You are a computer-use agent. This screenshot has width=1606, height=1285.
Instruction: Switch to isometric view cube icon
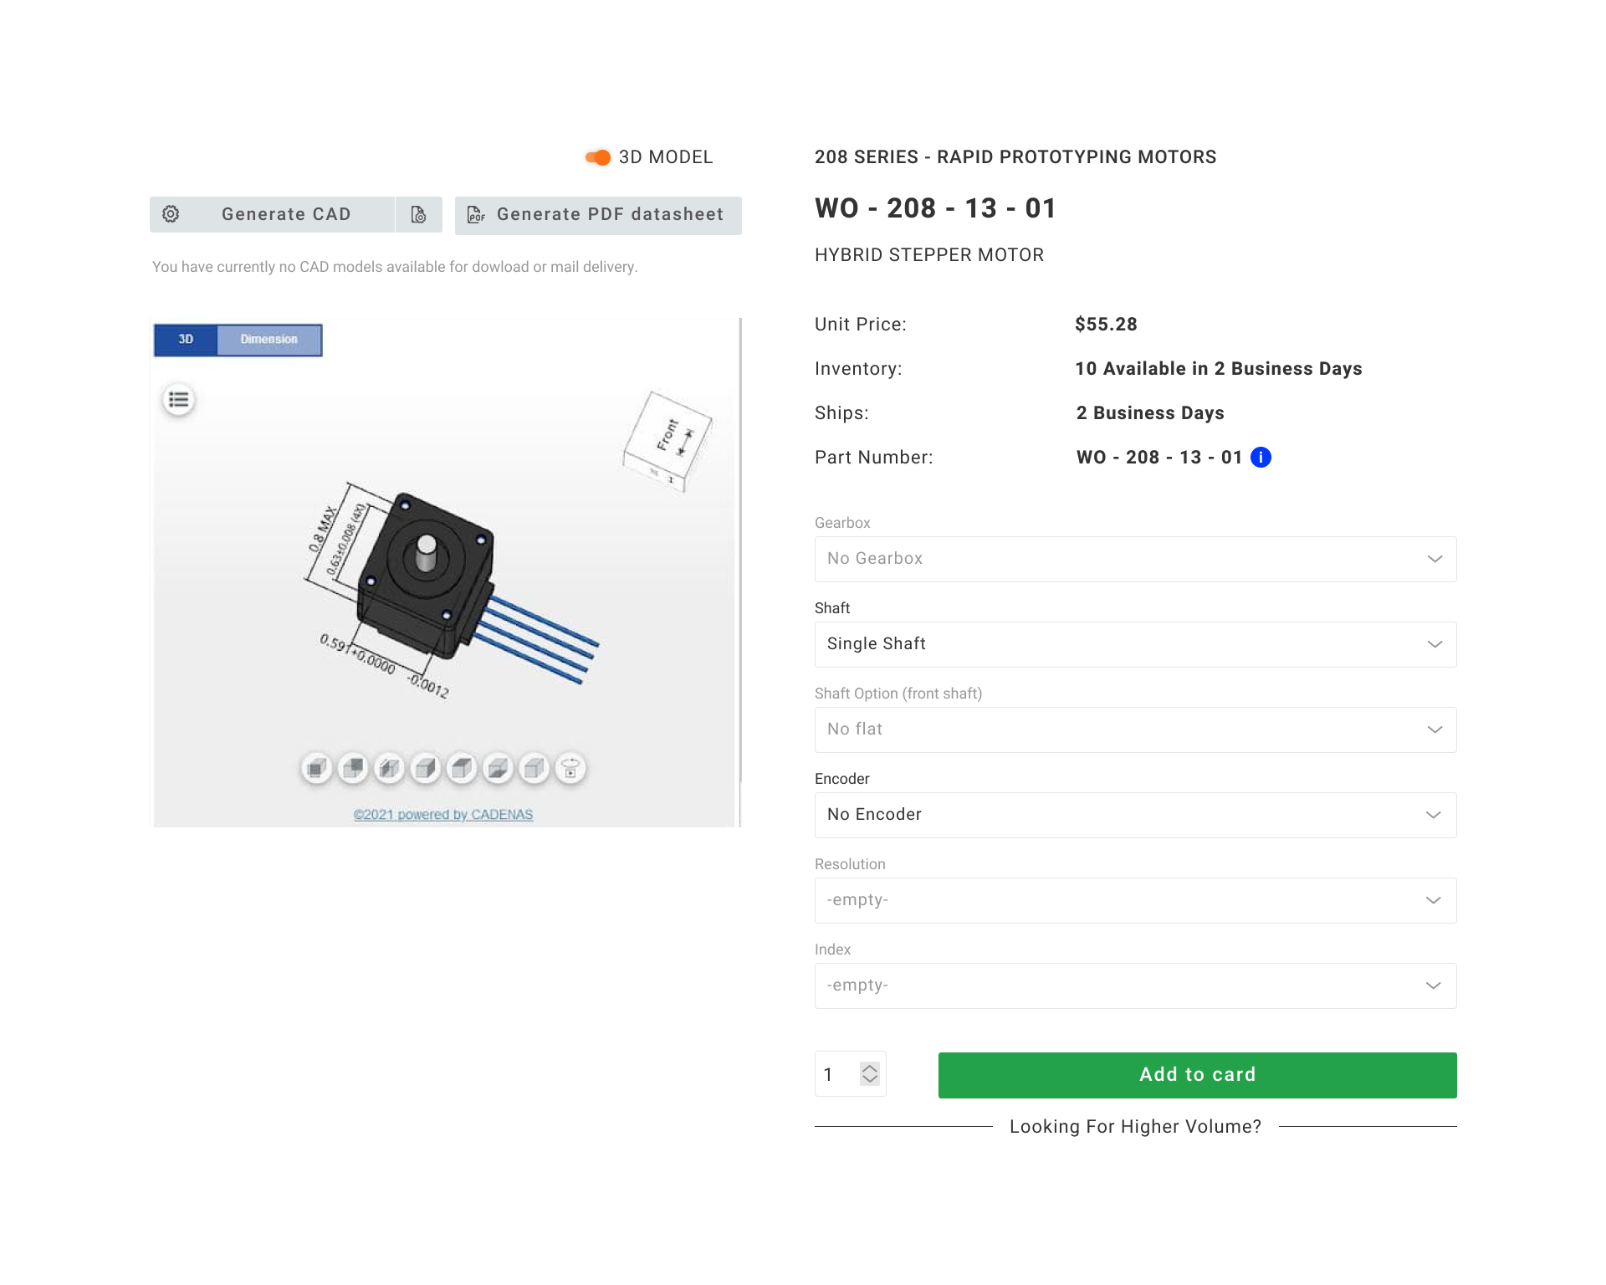coord(534,768)
